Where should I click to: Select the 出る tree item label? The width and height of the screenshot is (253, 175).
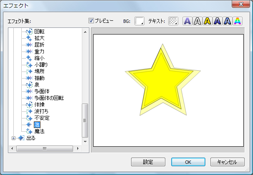pos(30,138)
